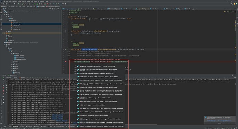Click inspection warnings widget in editor corner
The height and width of the screenshot is (129, 238).
coord(228,11)
